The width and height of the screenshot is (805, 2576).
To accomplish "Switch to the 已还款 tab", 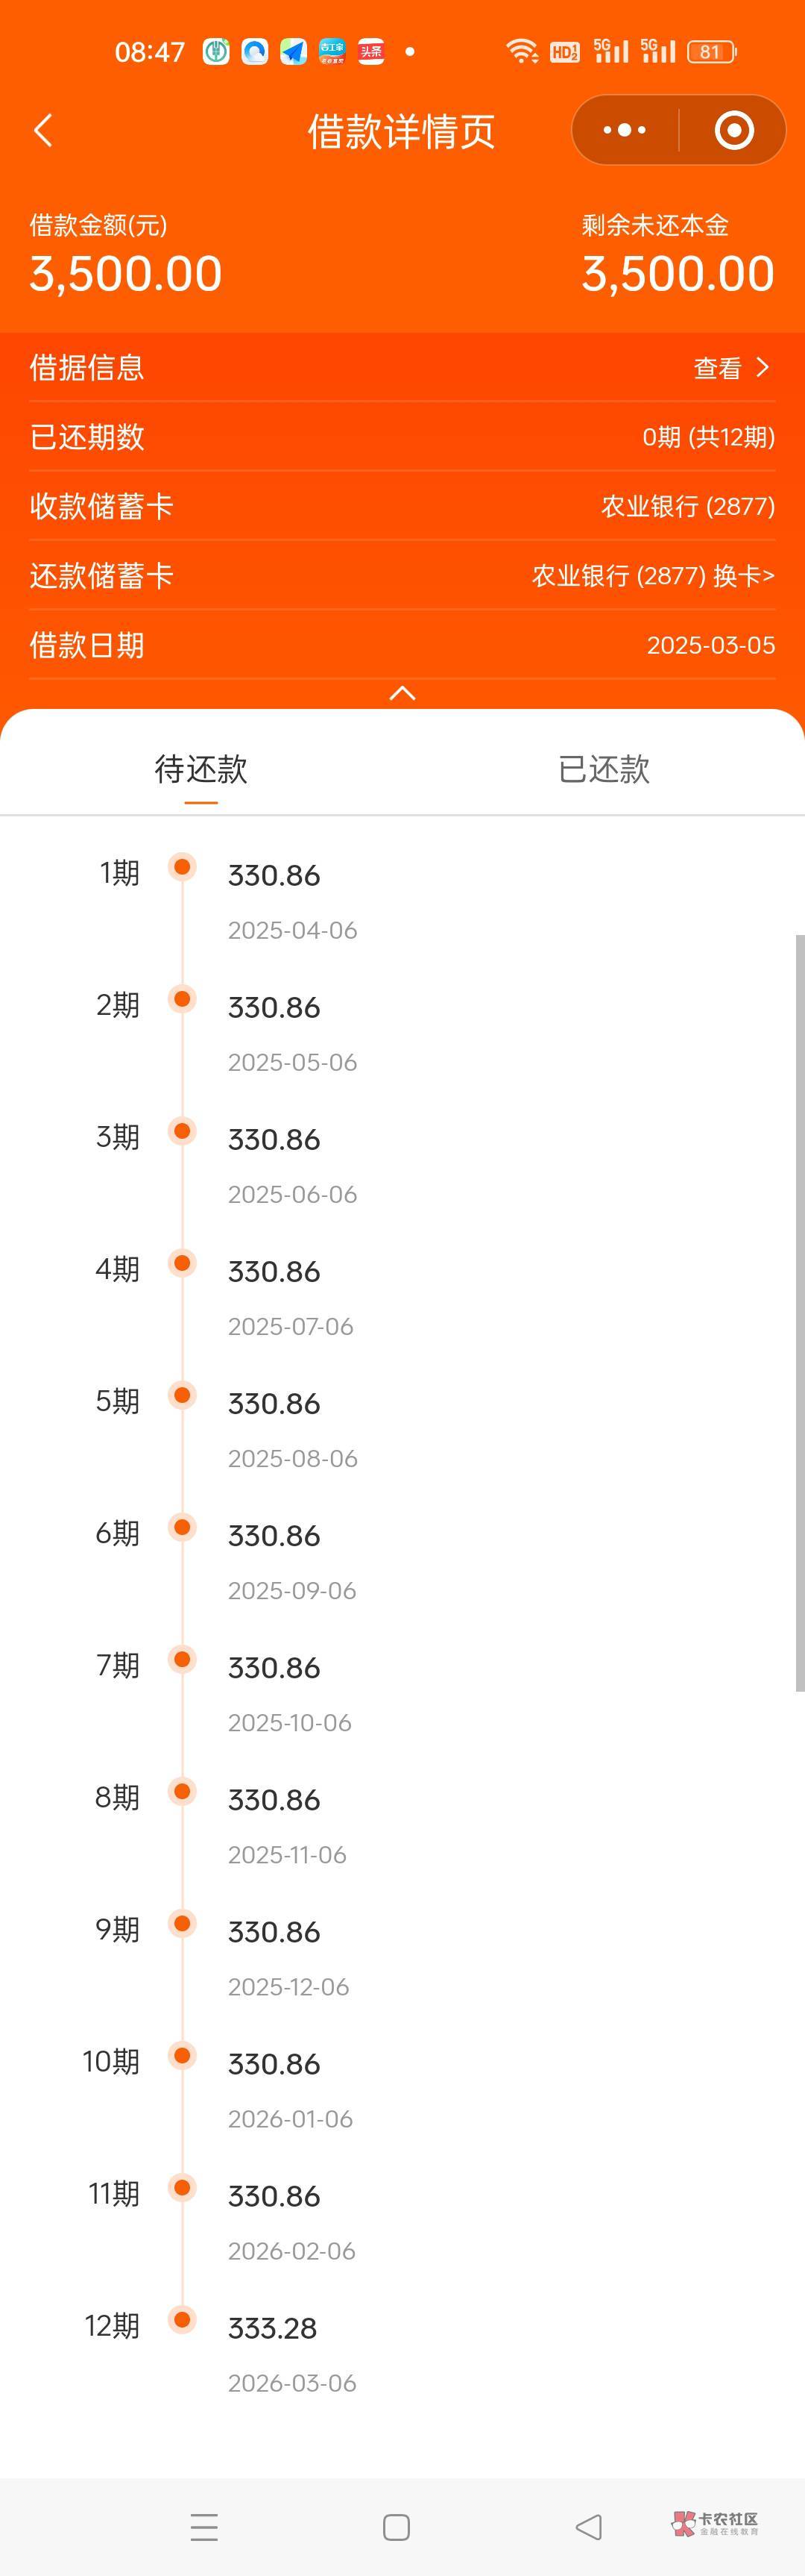I will (603, 769).
